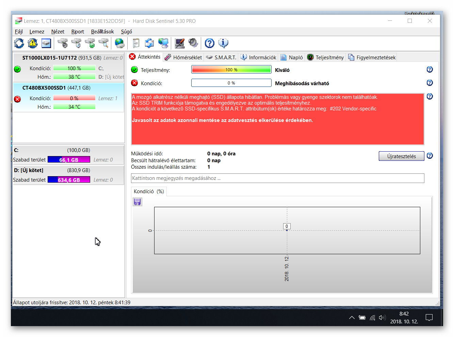The height and width of the screenshot is (337, 454).
Task: Select the ST1000LX015-1U7172 disk entry
Action: [69, 67]
